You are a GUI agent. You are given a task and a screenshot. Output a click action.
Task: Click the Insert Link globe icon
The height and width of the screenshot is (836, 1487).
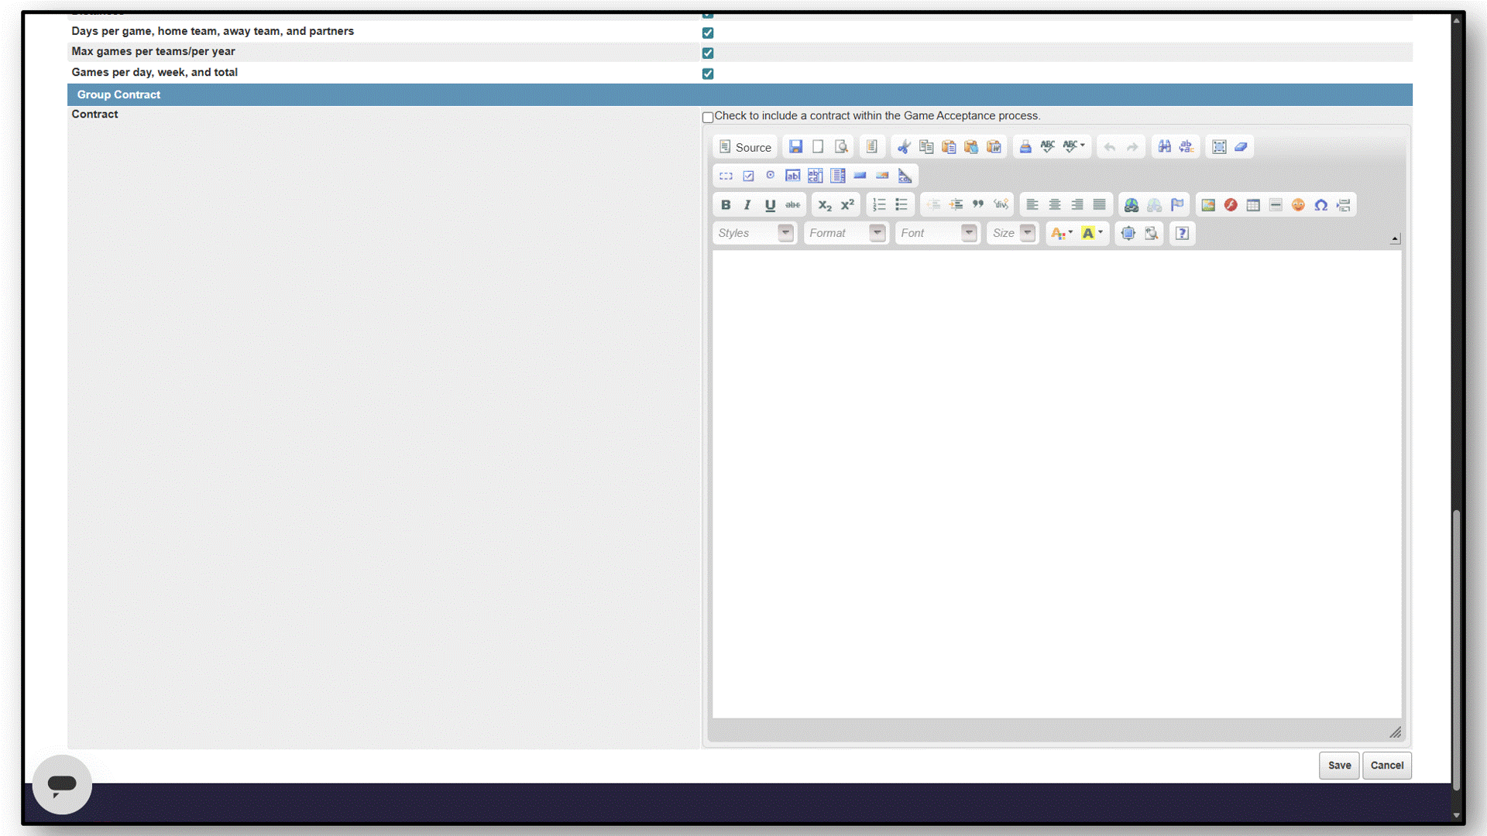pos(1132,205)
